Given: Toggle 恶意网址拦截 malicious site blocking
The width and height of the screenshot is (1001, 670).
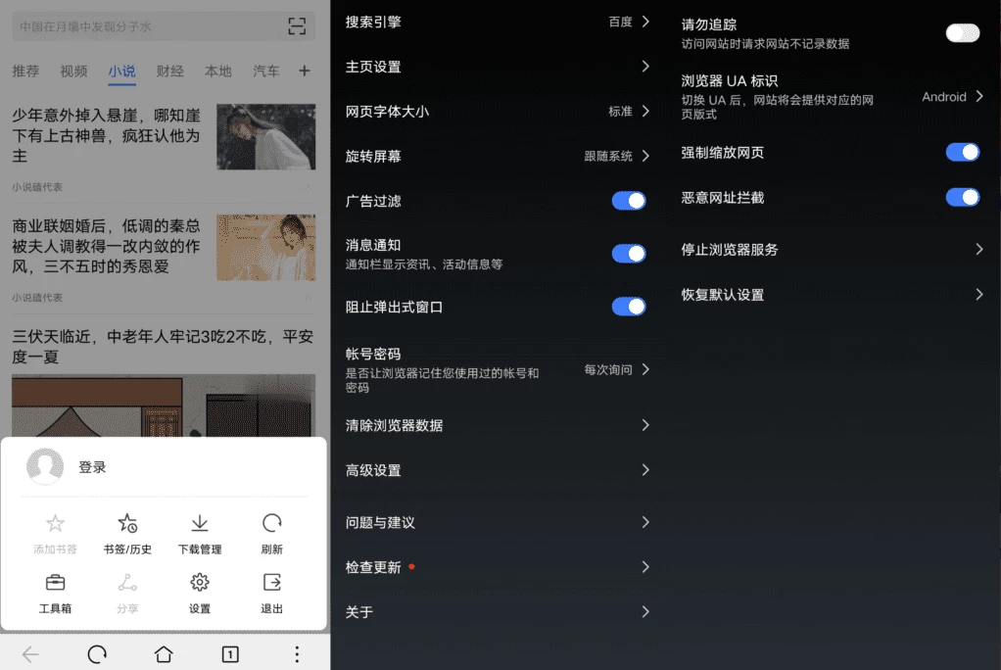Looking at the screenshot, I should tap(962, 198).
